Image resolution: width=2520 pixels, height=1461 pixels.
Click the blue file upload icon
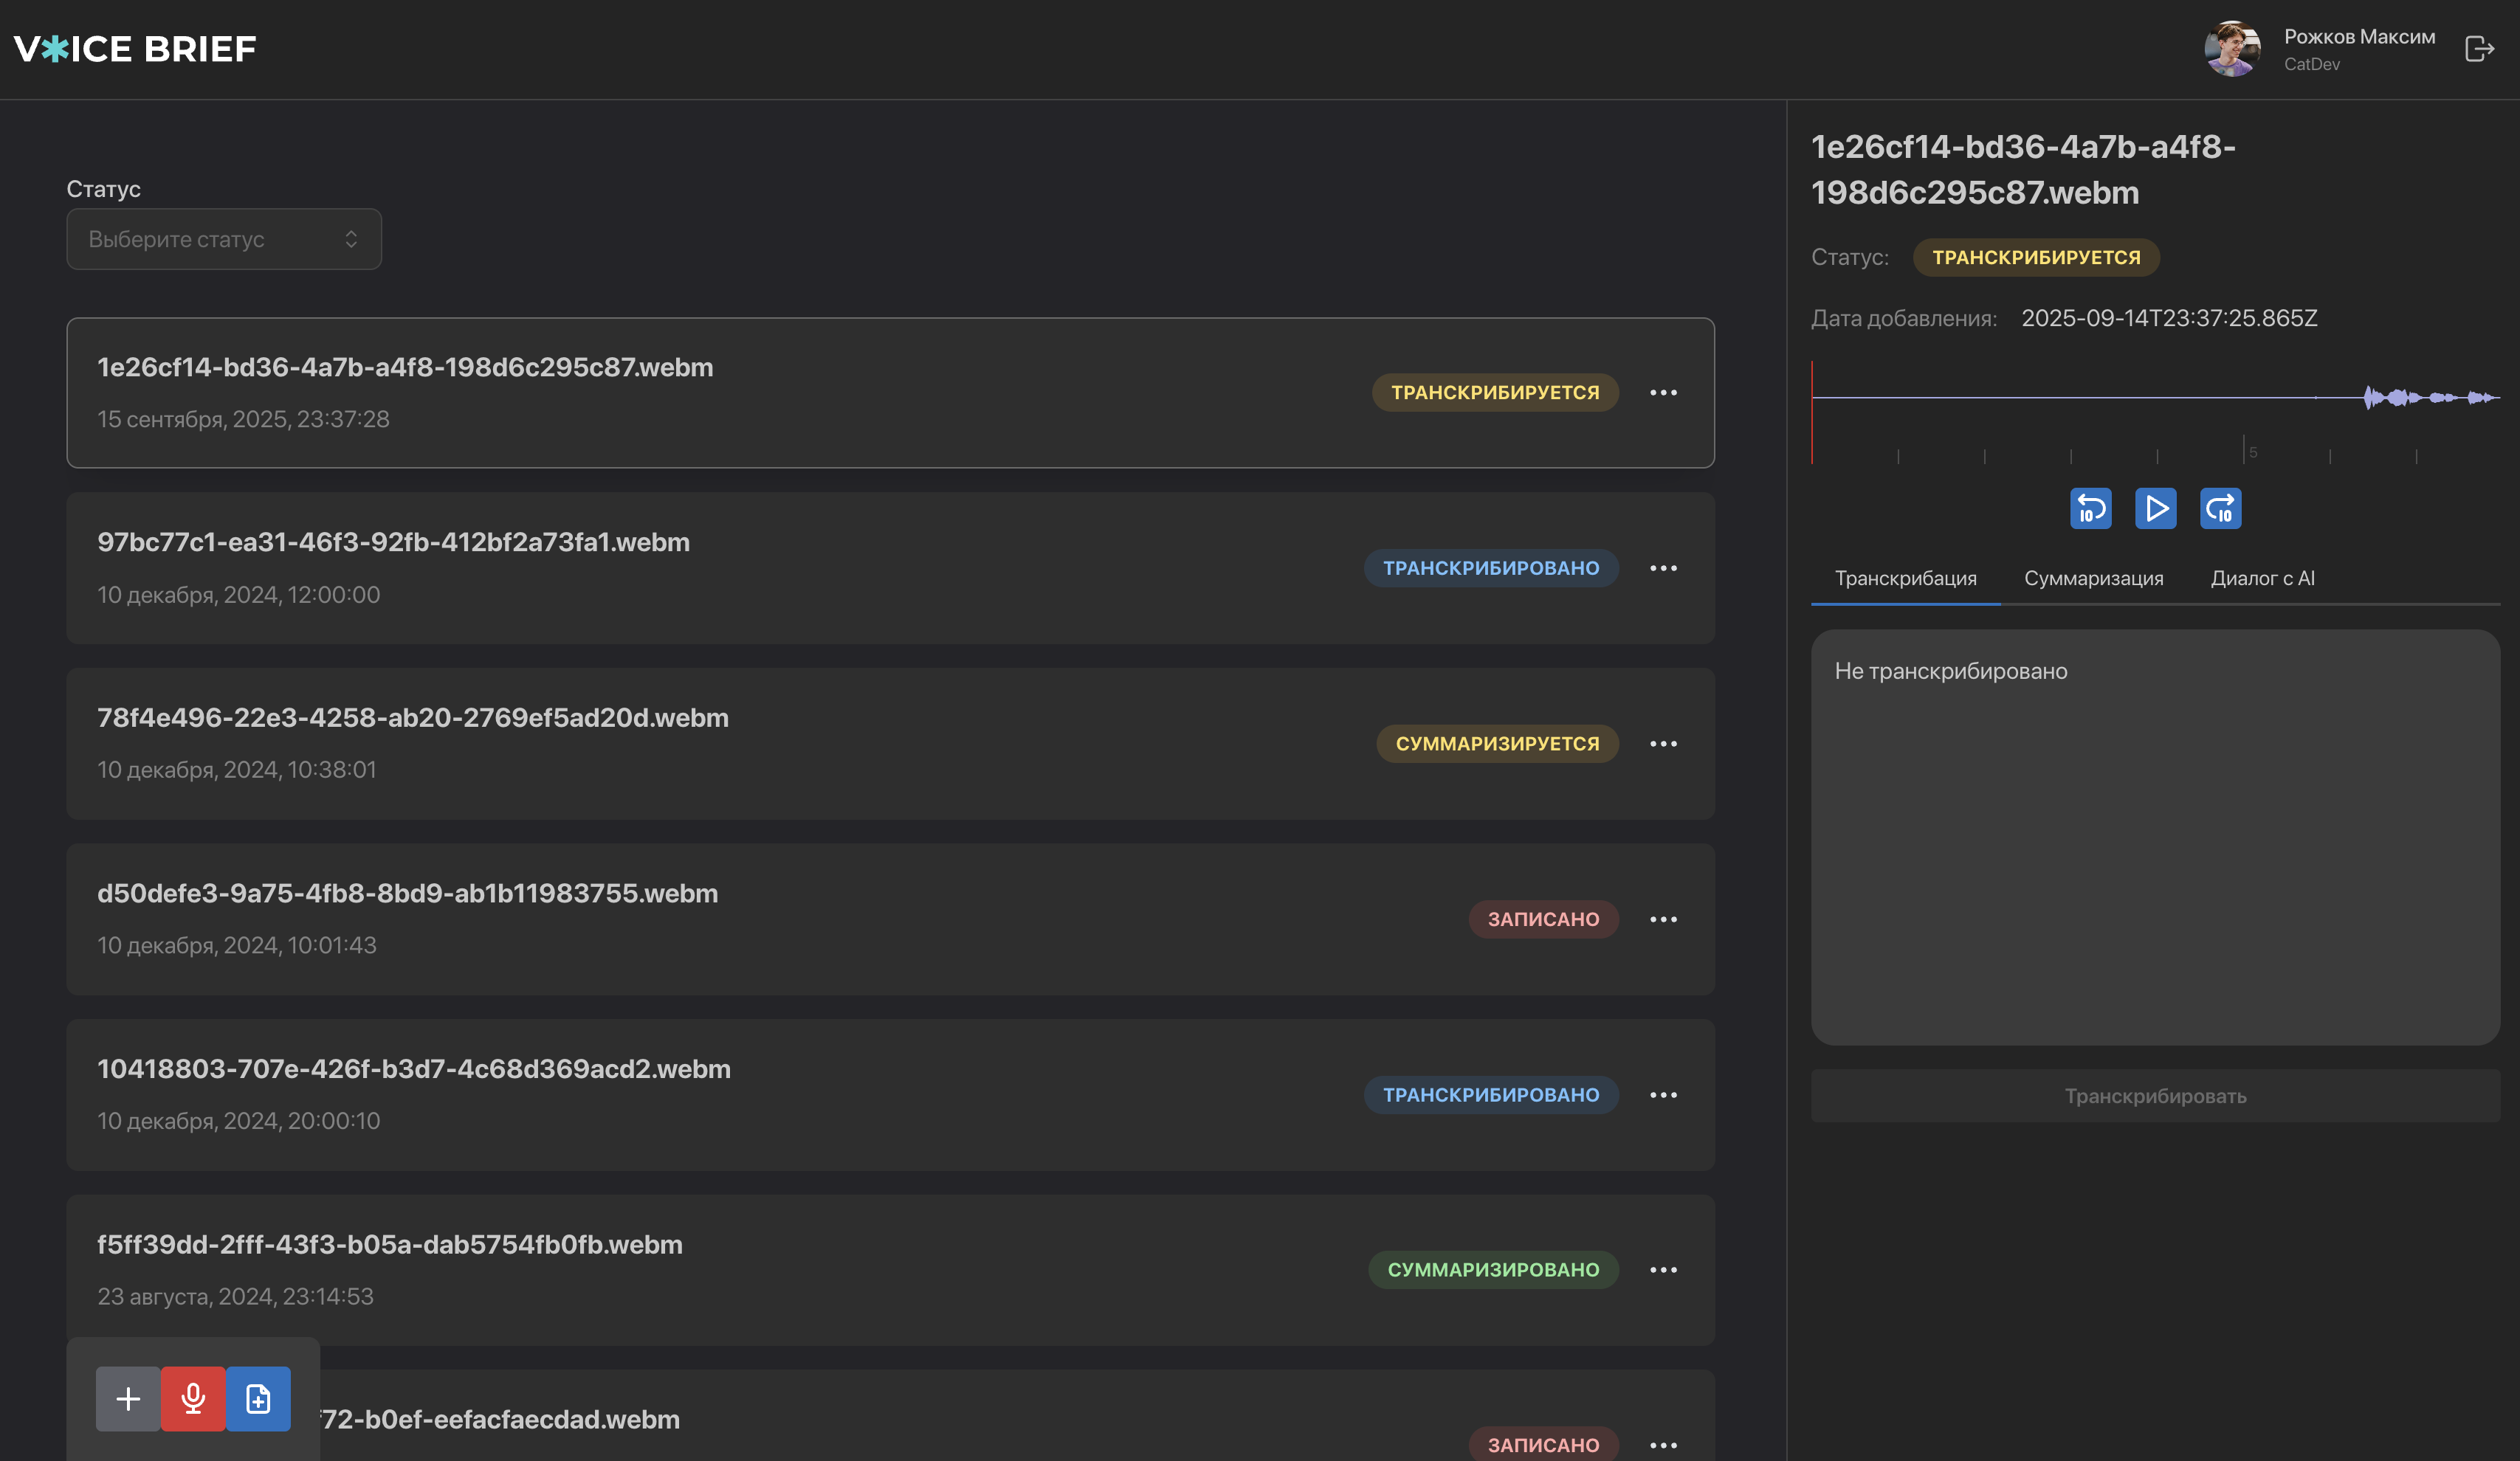tap(258, 1398)
